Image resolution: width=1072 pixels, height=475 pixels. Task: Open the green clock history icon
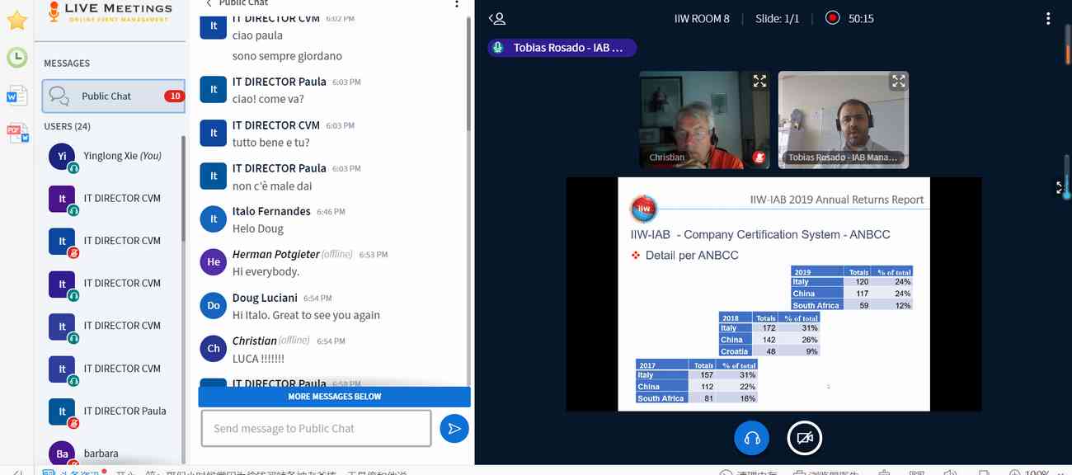(x=16, y=57)
